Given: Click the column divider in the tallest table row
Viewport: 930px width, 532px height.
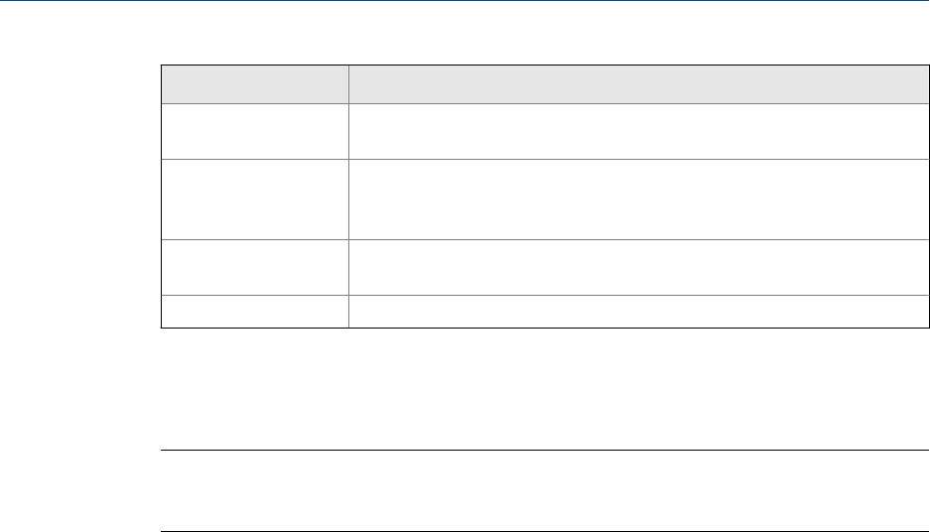Looking at the screenshot, I should coord(348,199).
